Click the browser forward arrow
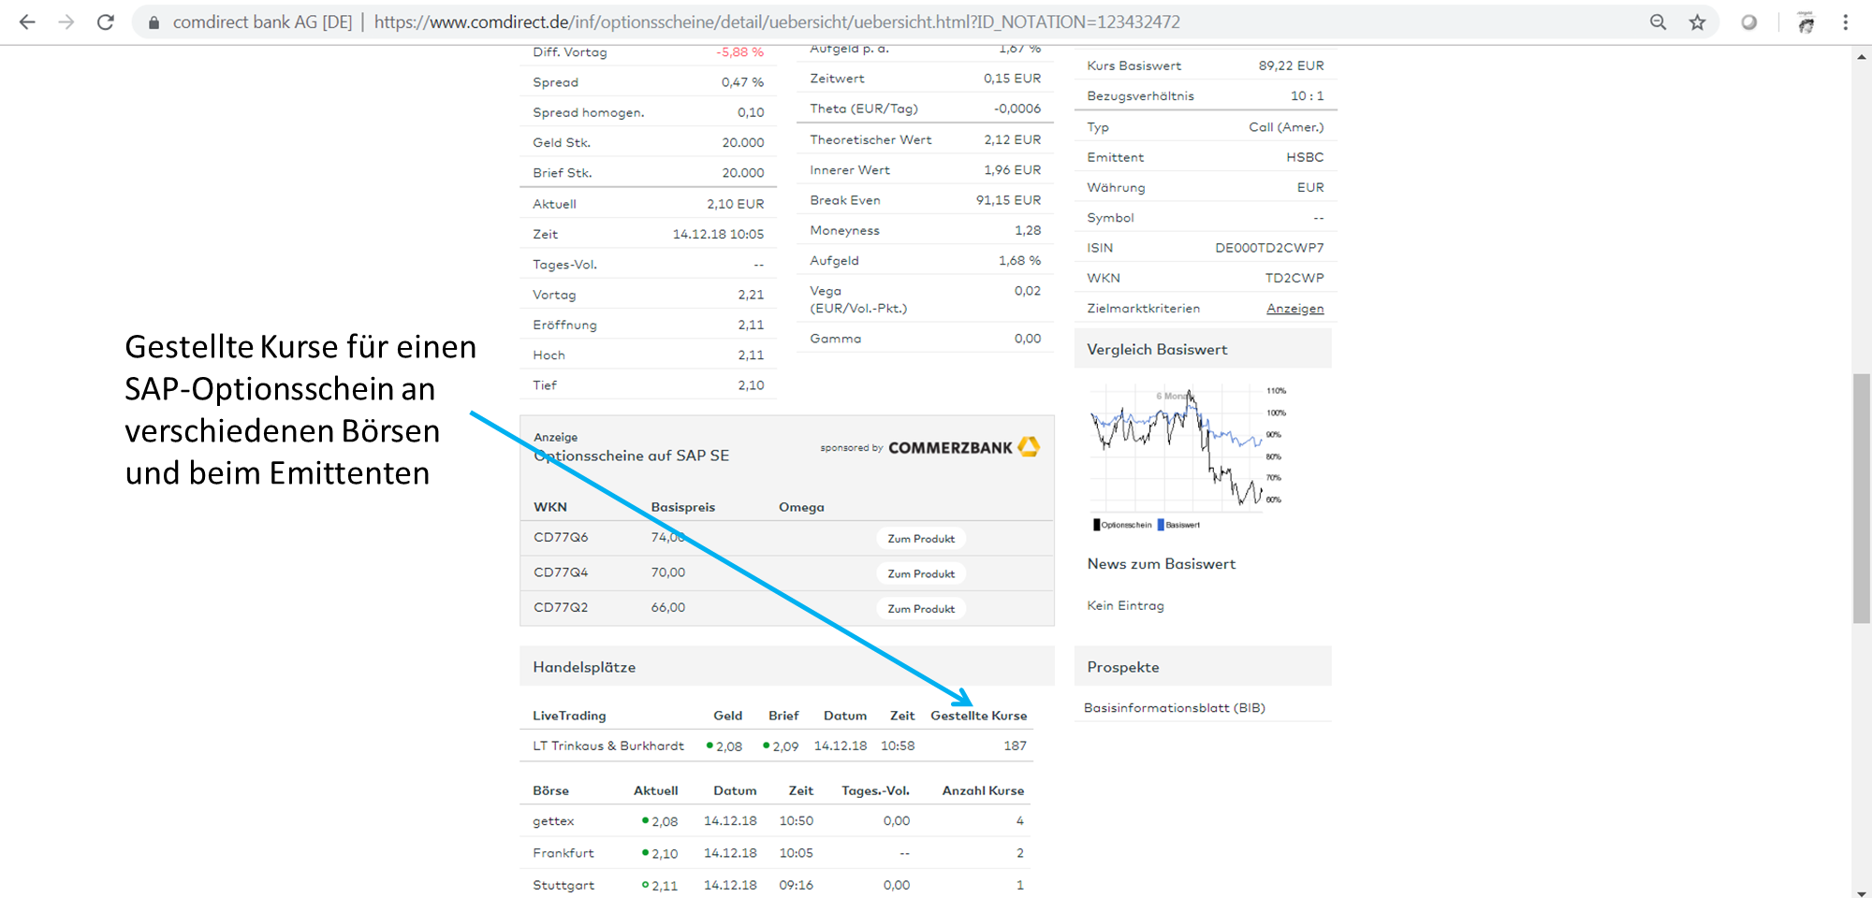Image resolution: width=1872 pixels, height=898 pixels. pyautogui.click(x=66, y=22)
